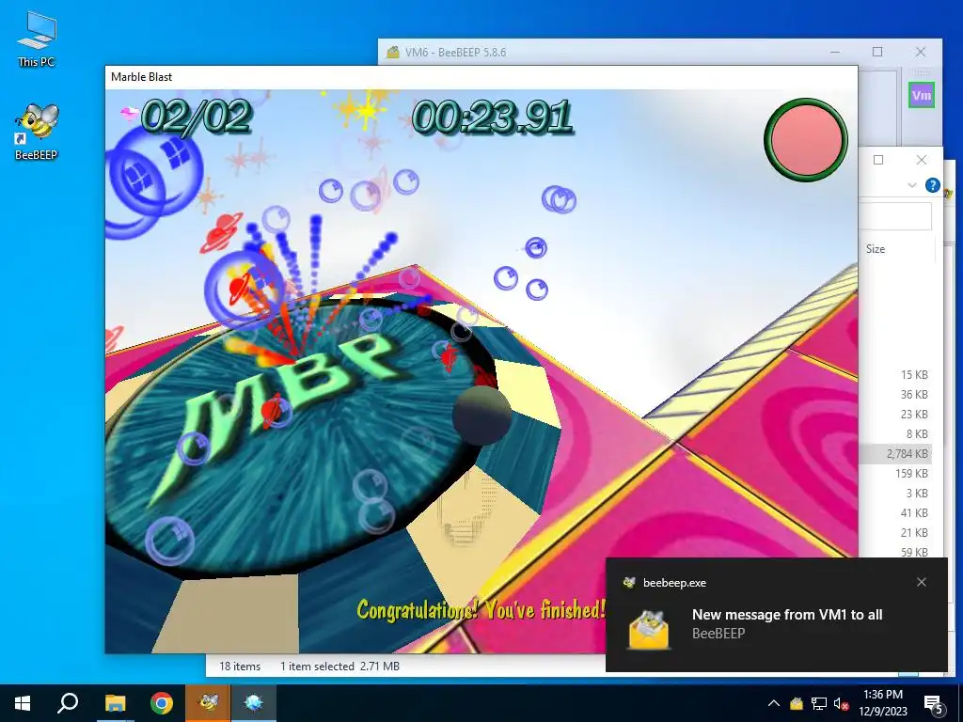Open taskbar search magnifier
Viewport: 963px width, 722px height.
[68, 703]
